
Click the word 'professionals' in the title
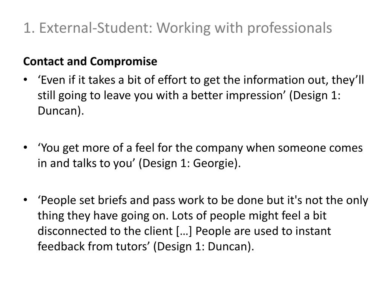pyautogui.click(x=290, y=28)
